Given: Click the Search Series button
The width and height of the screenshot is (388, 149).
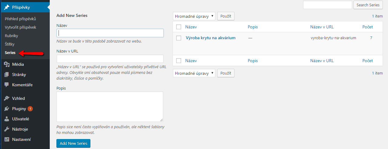Looking at the screenshot, I should point(368,5).
